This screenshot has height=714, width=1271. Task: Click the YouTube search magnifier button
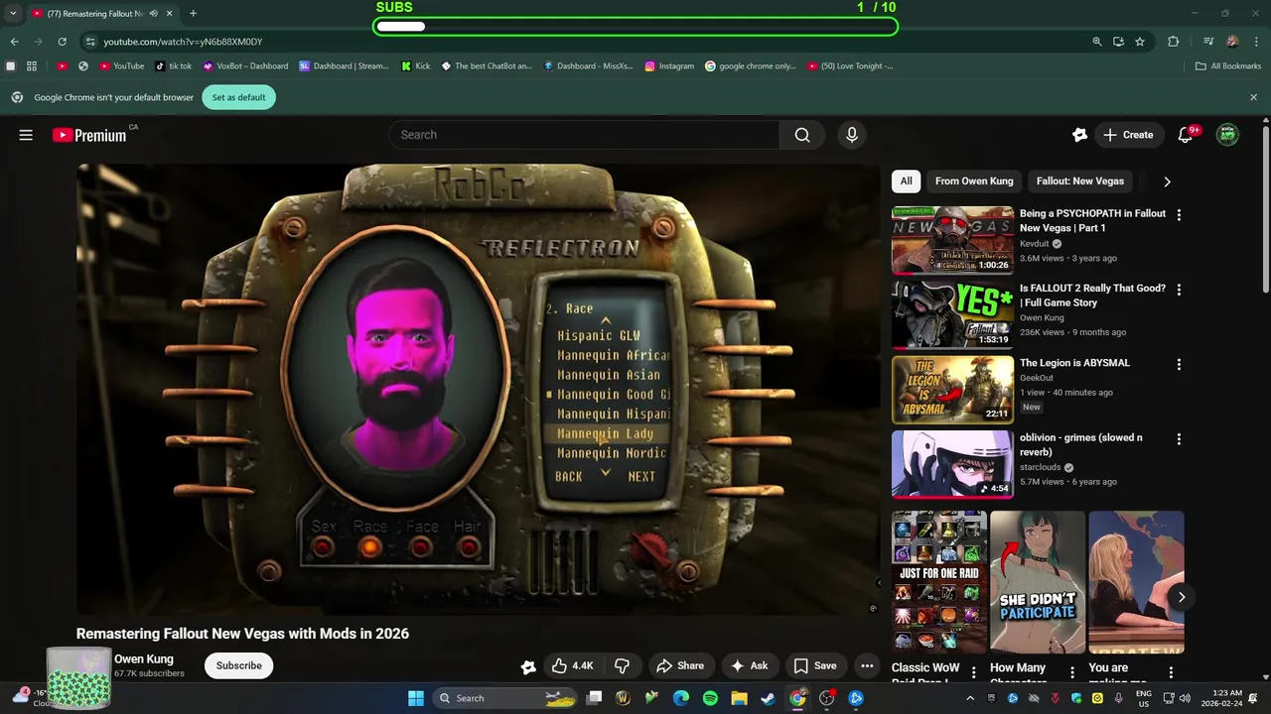coord(802,135)
